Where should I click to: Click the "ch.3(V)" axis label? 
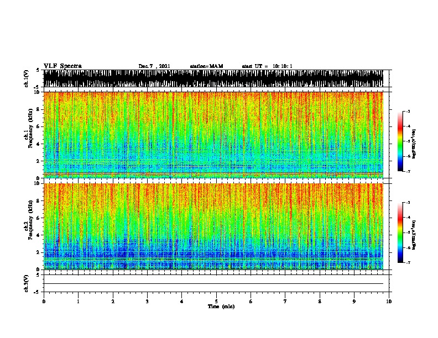pos(27,283)
